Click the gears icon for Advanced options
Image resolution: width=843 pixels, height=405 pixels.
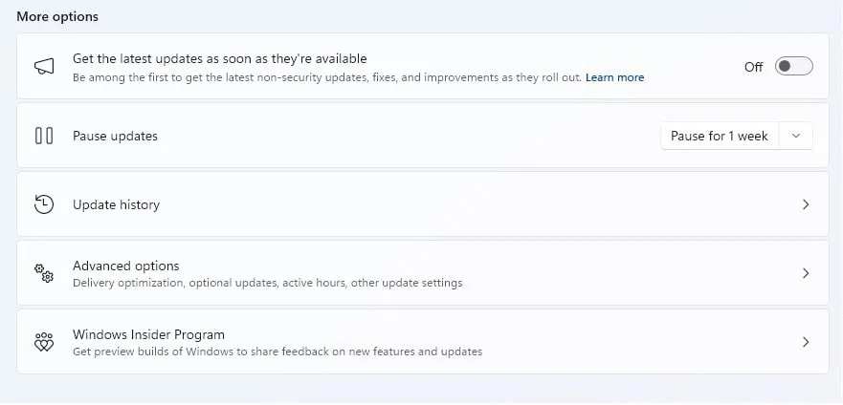44,273
